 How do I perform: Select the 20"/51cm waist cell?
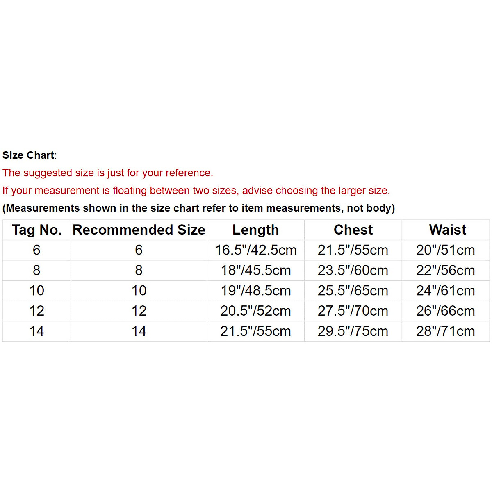[x=445, y=250]
